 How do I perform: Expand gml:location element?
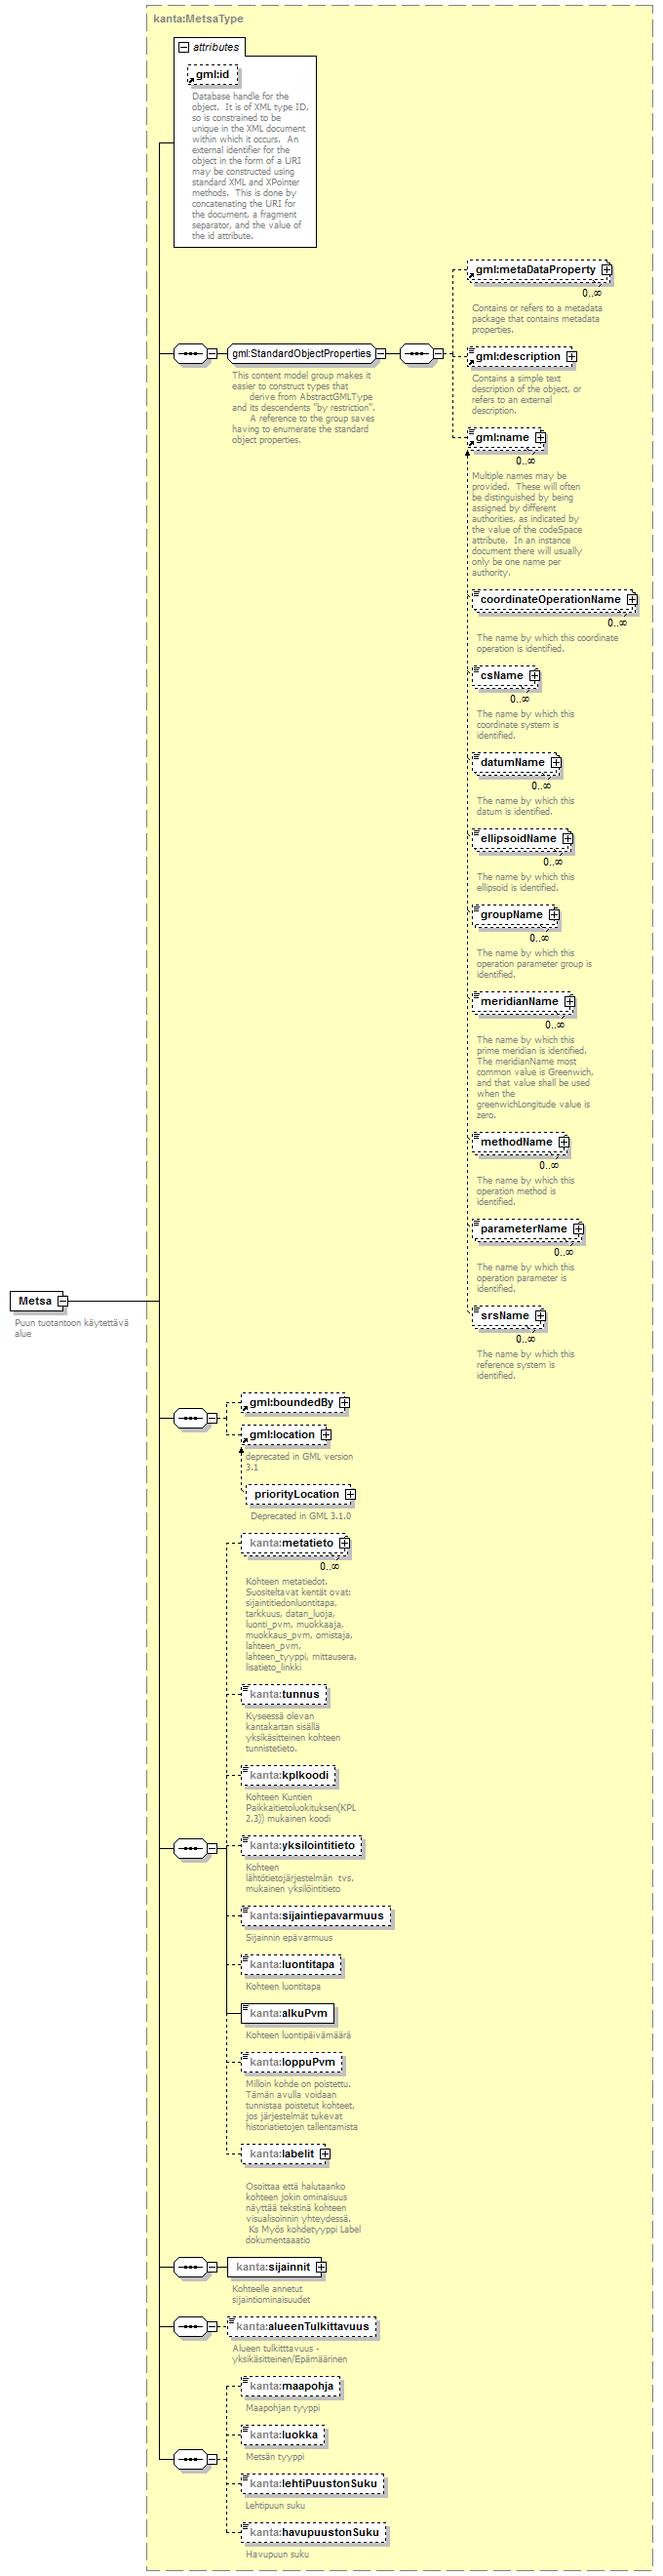point(326,1435)
